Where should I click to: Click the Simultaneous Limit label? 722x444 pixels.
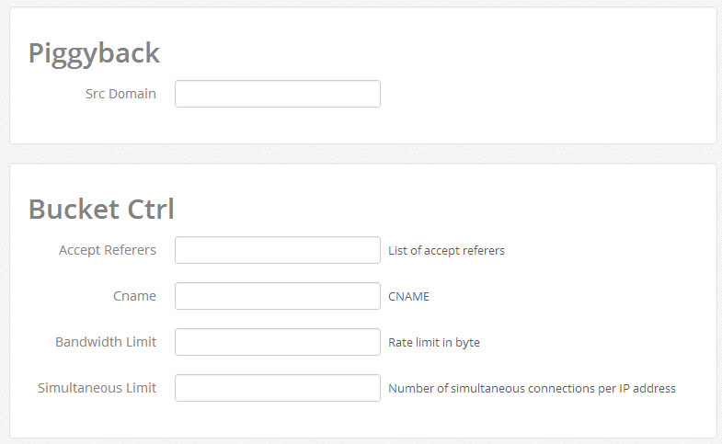97,388
